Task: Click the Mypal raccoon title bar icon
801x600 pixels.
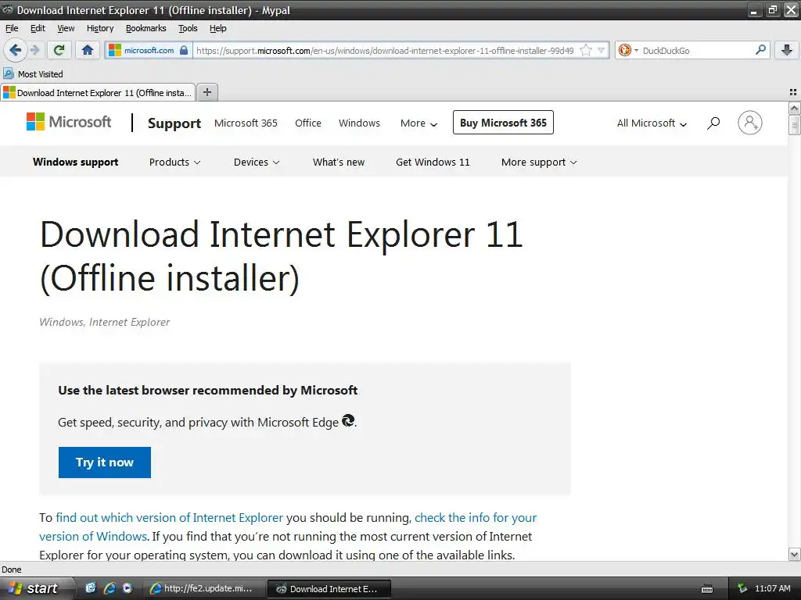Action: coord(7,9)
